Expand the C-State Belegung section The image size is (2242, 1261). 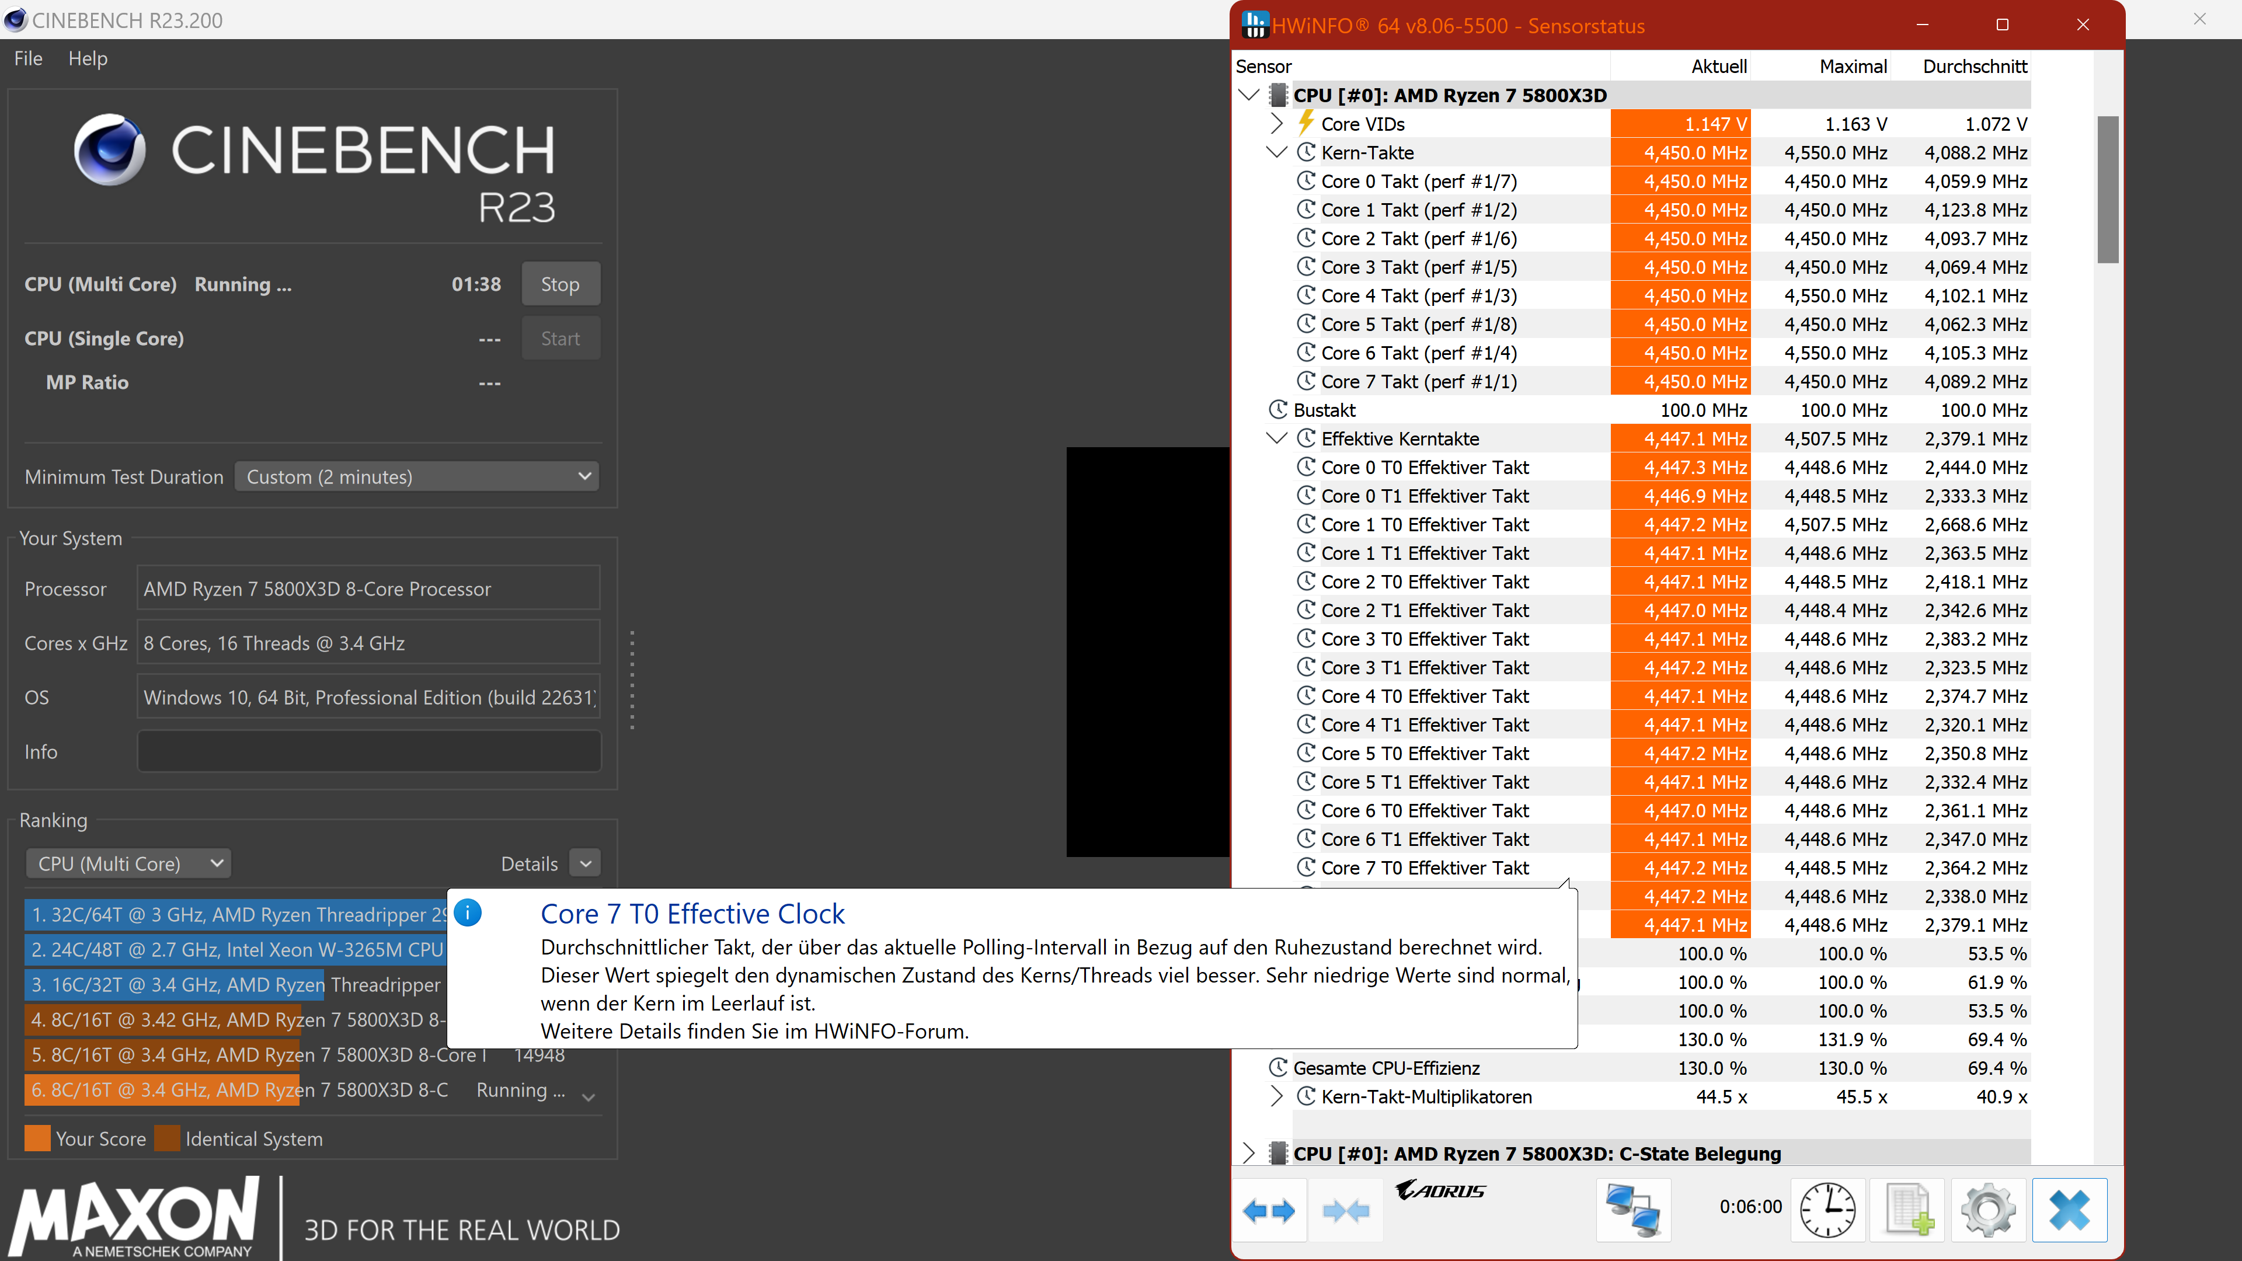click(x=1249, y=1153)
